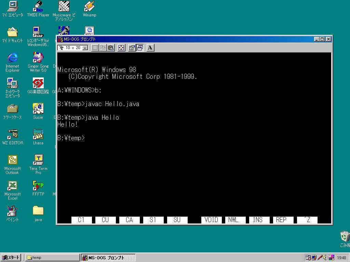This screenshot has width=350, height=262.
Task: Open the volume speaker tray icon
Action: pos(325,258)
